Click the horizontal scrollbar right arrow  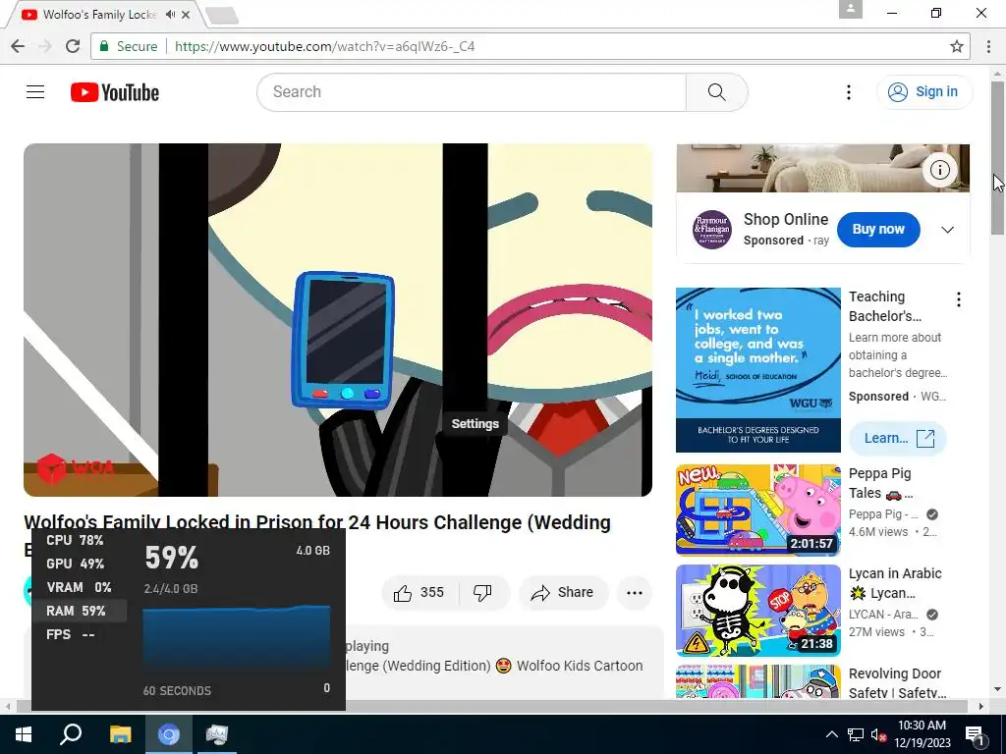tap(981, 707)
